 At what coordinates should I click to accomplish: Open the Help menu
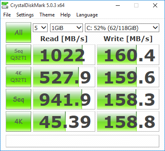(x=65, y=15)
